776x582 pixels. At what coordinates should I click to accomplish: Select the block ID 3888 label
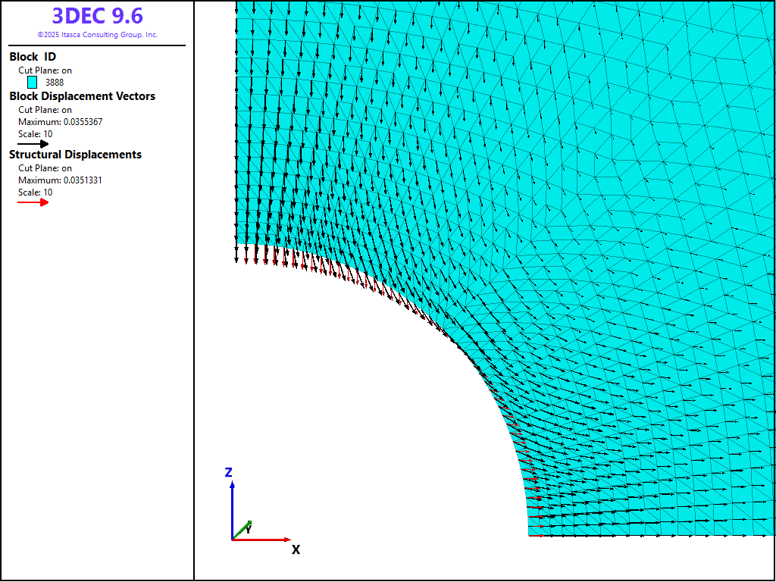click(55, 82)
